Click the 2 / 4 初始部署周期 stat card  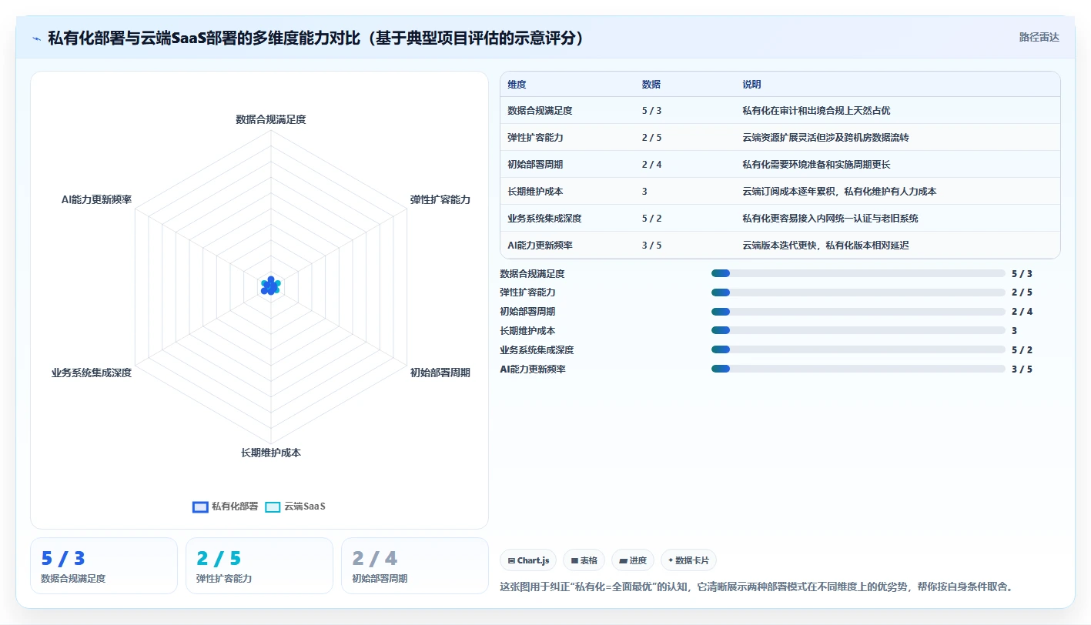click(x=415, y=566)
